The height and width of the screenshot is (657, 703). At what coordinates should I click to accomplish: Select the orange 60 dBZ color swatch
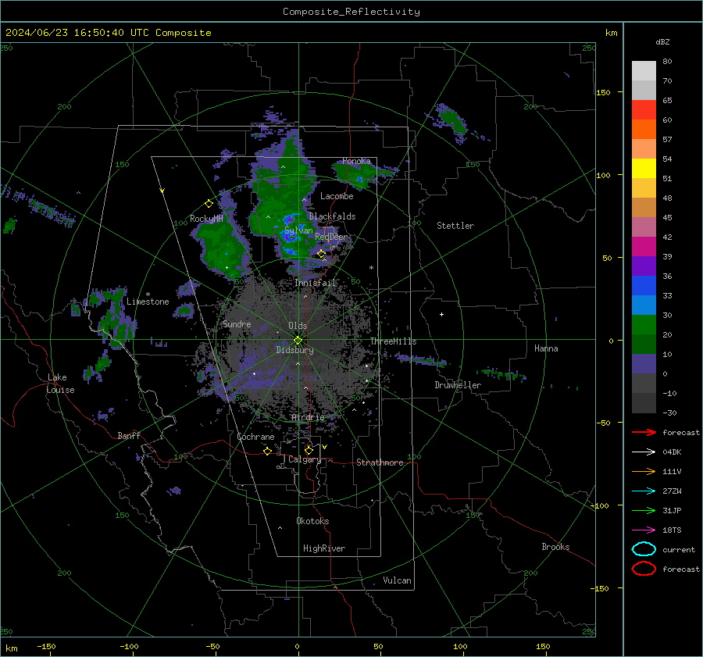coord(644,130)
